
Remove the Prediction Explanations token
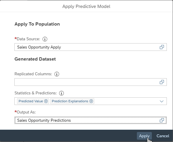point(91,101)
